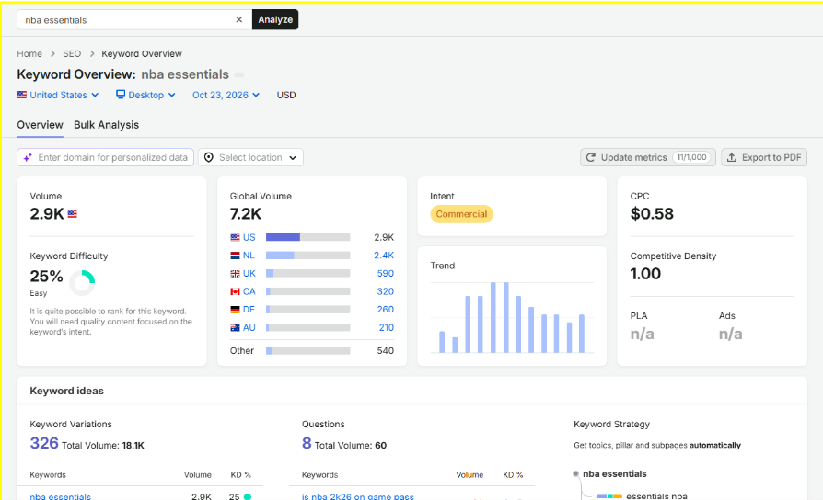Open the Desktop device dropdown
This screenshot has width=823, height=500.
145,95
